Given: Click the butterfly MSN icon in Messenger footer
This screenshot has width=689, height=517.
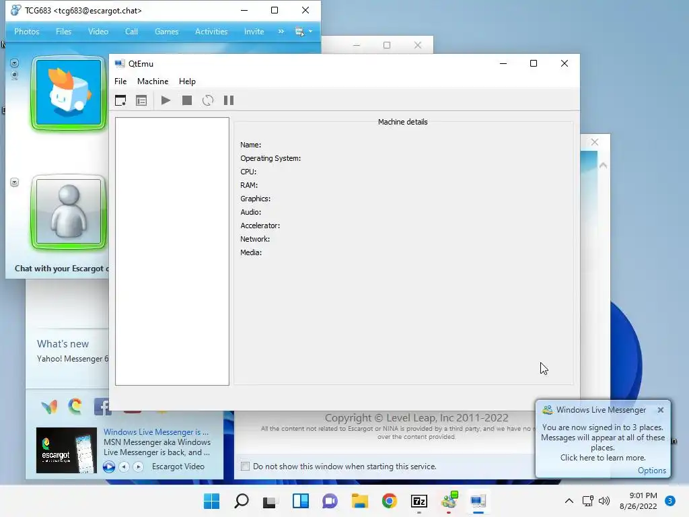Looking at the screenshot, I should (x=49, y=407).
